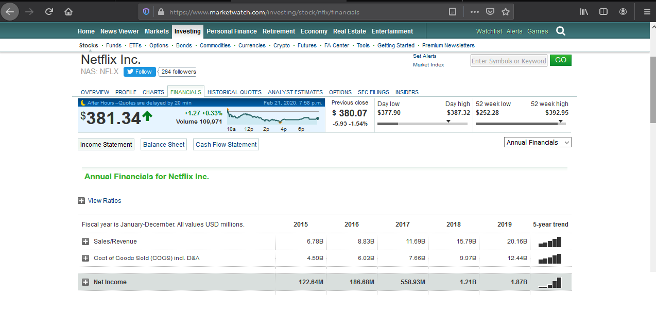Open Options subnavigation link
The width and height of the screenshot is (656, 311).
tap(159, 45)
